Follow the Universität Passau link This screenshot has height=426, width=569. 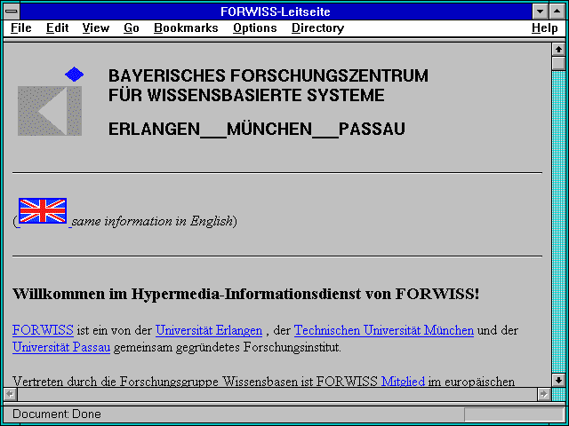tap(61, 347)
